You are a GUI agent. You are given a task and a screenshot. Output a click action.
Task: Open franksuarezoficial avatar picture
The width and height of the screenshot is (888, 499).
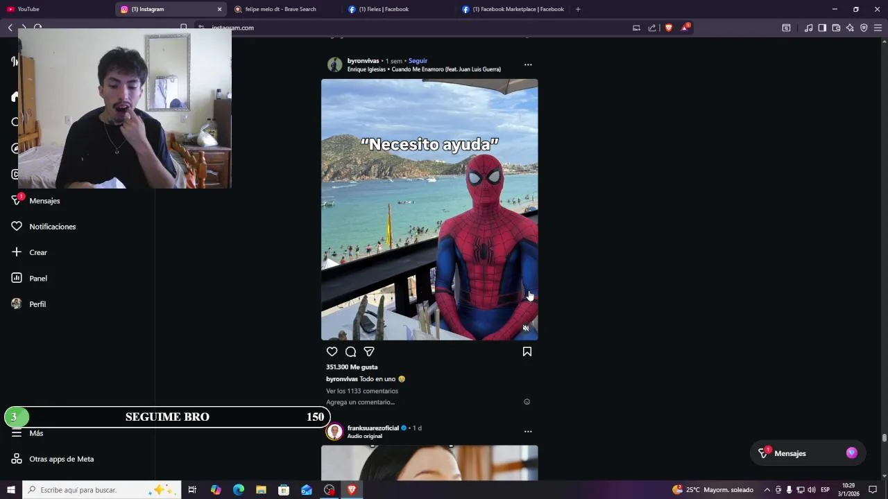pyautogui.click(x=335, y=432)
